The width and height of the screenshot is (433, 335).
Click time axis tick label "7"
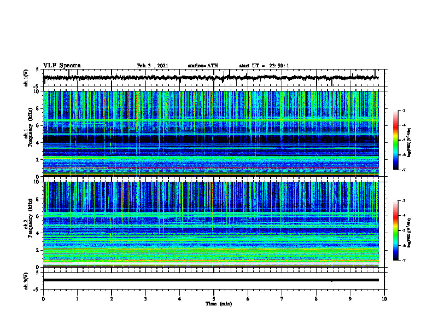282,299
